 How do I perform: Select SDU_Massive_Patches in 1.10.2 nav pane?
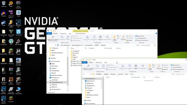pos(92,95)
